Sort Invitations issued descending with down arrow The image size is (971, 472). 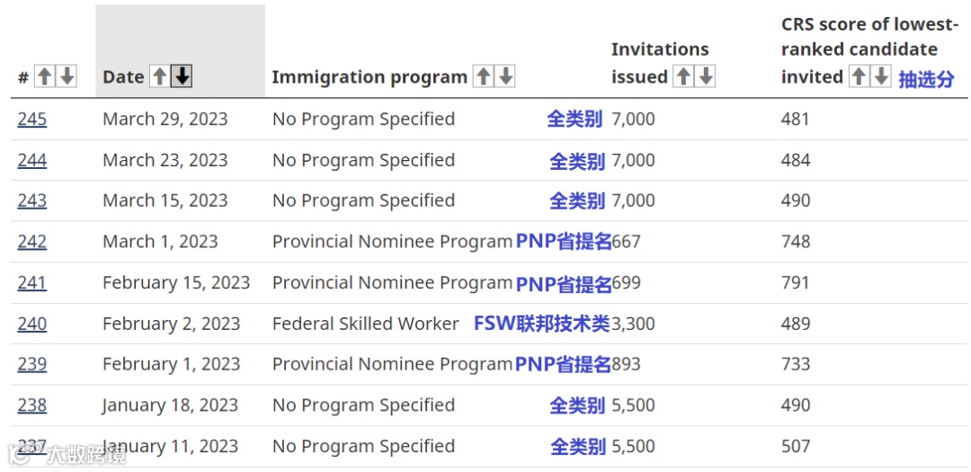click(x=706, y=77)
